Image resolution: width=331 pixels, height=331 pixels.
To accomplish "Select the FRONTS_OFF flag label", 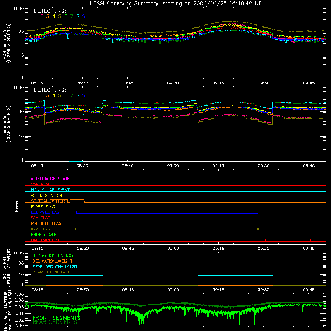I will (x=44, y=234).
